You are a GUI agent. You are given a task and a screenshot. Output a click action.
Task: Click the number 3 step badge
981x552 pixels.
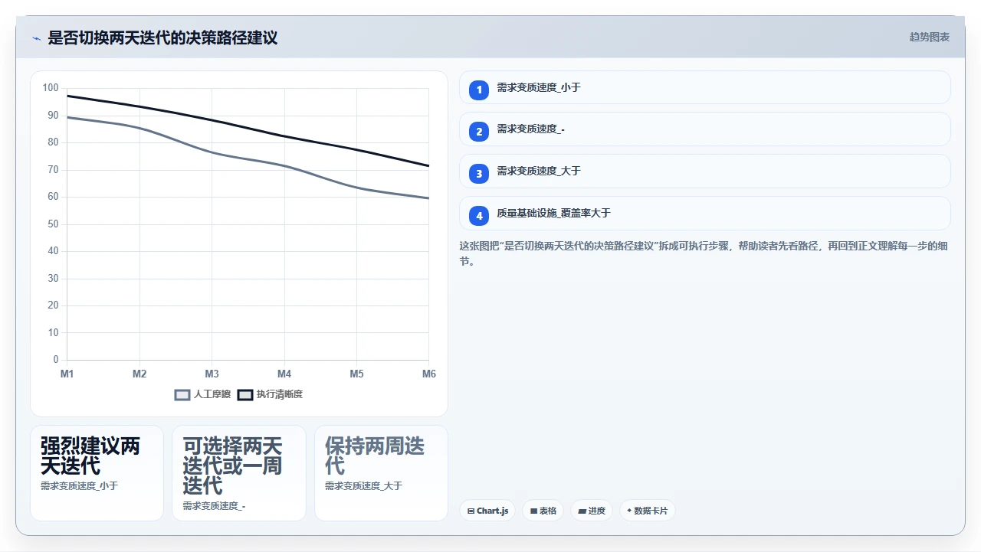tap(479, 174)
